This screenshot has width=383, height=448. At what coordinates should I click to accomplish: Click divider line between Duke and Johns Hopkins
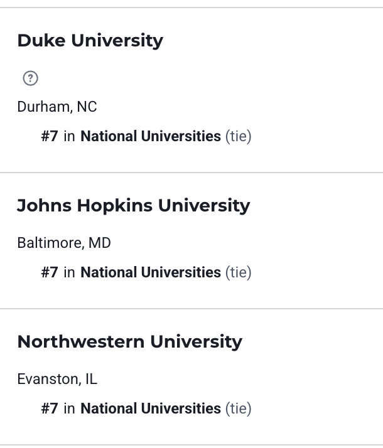[191, 173]
